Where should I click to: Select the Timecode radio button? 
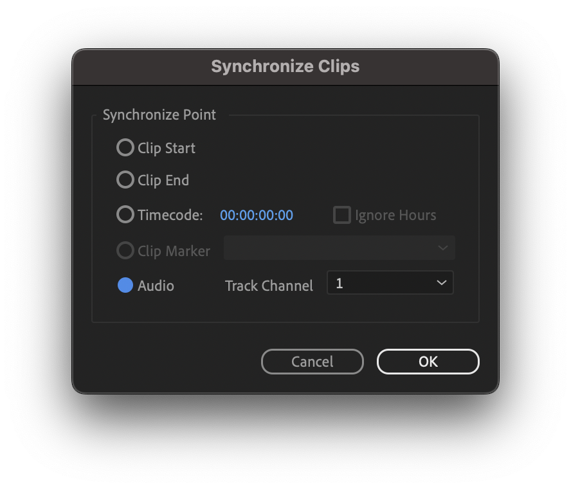point(125,215)
